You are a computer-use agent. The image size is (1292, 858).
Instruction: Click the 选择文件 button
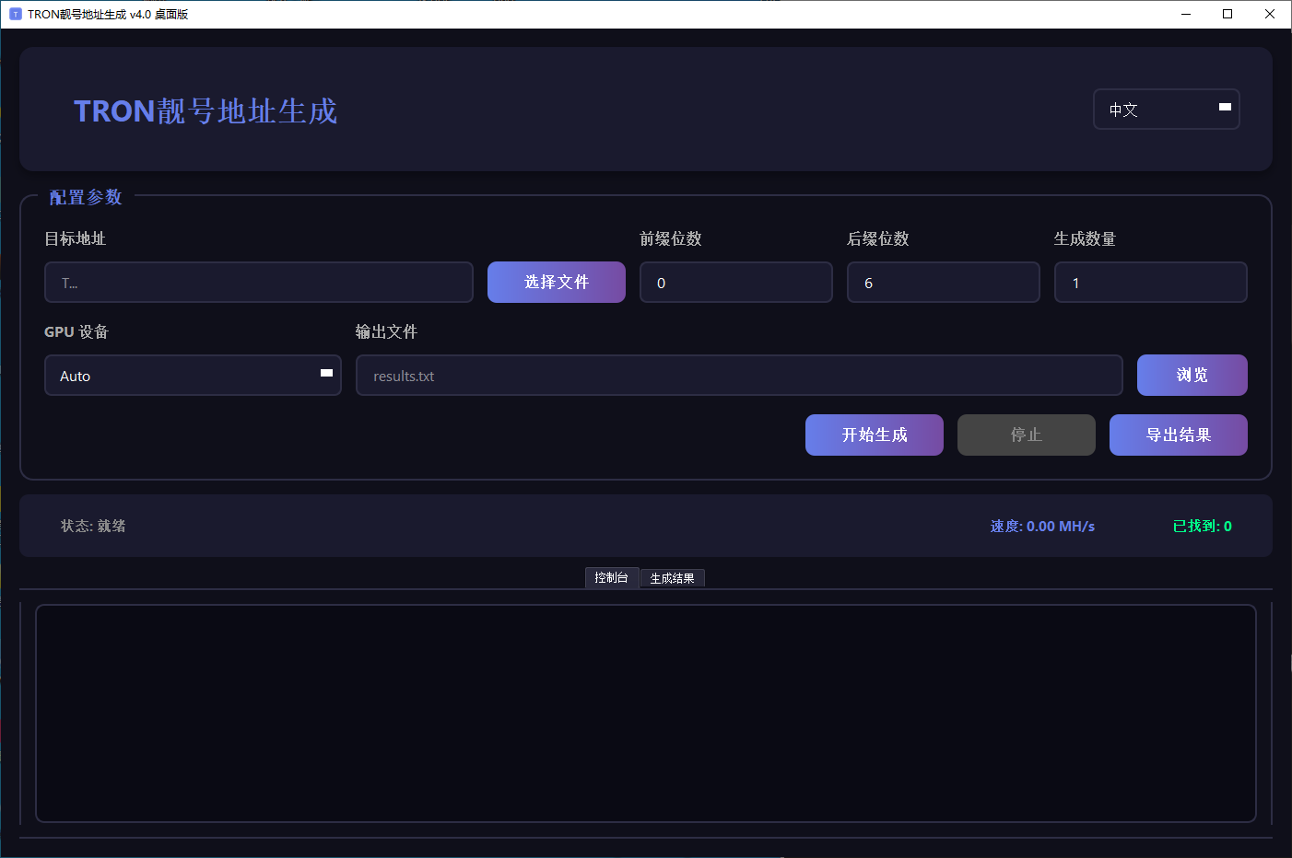point(557,283)
